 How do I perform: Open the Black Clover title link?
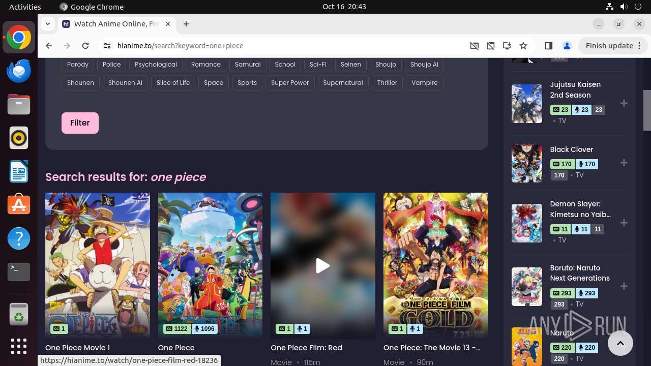(572, 149)
